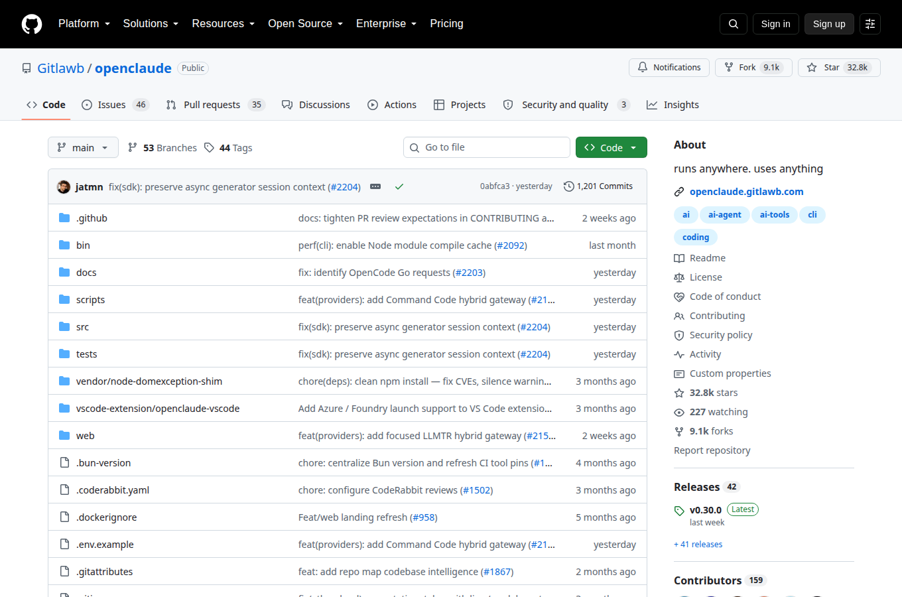Screen dimensions: 902x597
Task: Switch to the Pull requests tab
Action: tap(216, 105)
